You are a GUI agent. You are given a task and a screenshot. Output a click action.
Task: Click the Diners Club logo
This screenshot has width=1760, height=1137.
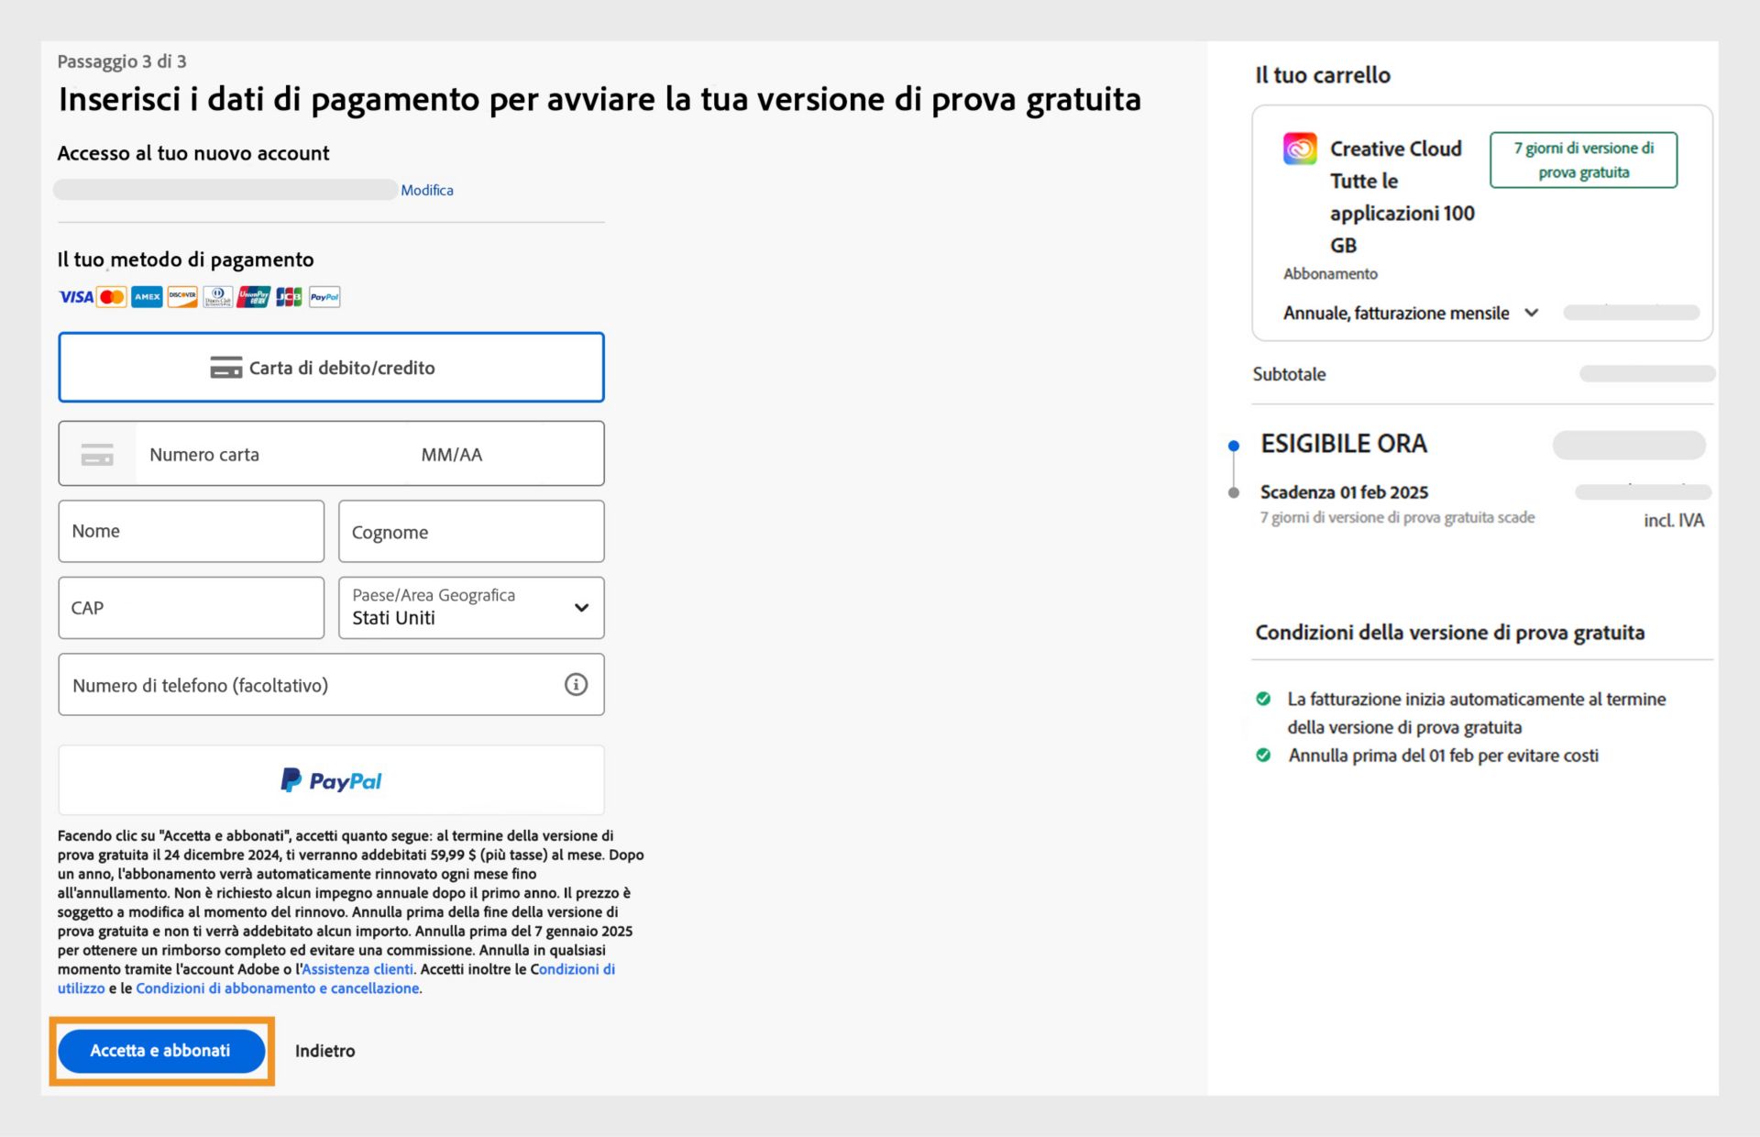point(217,297)
